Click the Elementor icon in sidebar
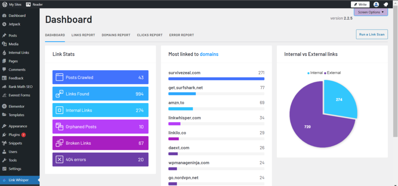The image size is (398, 186). point(4,107)
